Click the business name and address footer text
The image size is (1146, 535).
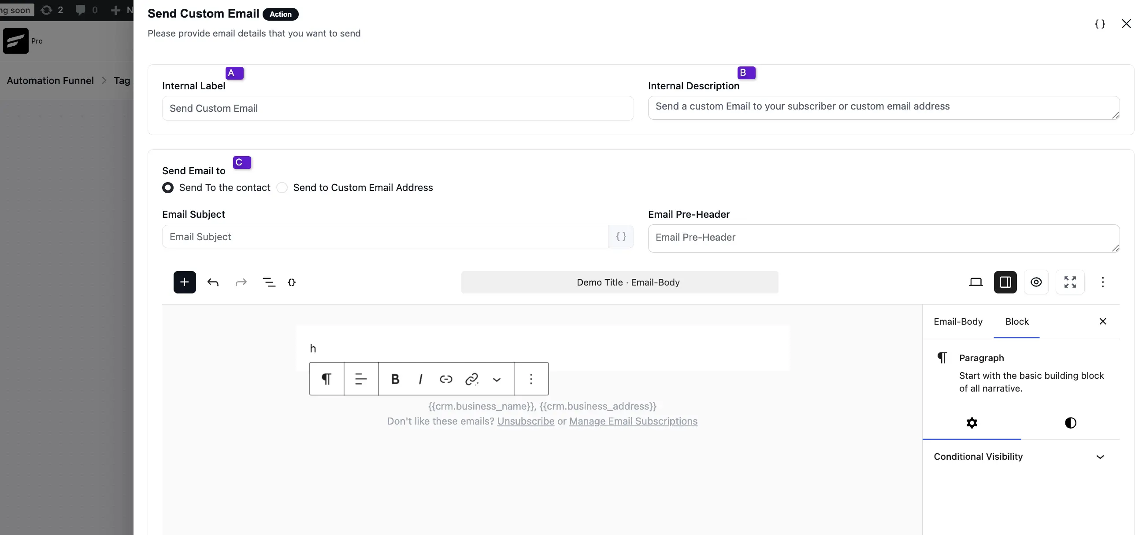point(542,406)
